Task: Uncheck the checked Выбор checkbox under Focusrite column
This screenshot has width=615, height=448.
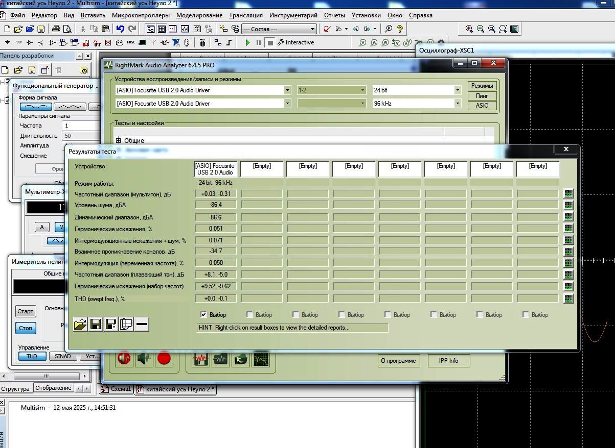Action: (204, 315)
